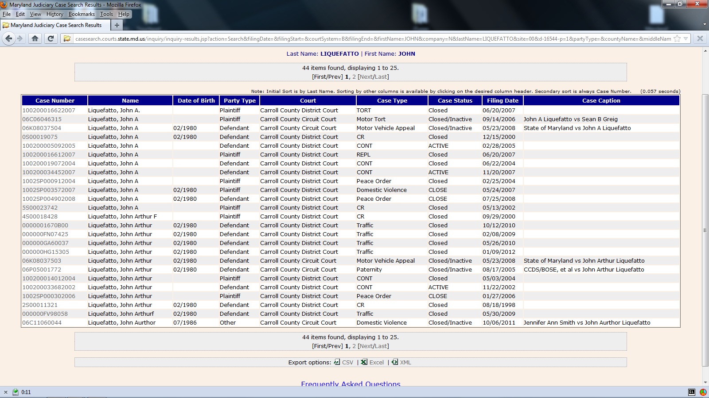Click the scrollbar down arrow
Screen dimensions: 709x398
pos(705,383)
